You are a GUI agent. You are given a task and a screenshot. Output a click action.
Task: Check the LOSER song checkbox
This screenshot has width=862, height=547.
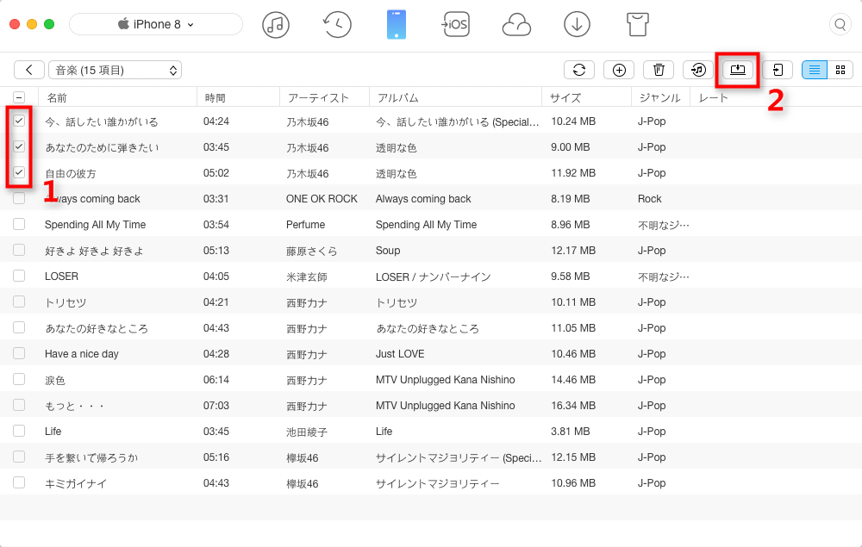[x=19, y=276]
